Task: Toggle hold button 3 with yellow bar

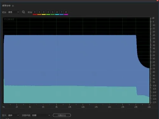Action: (x=44, y=12)
